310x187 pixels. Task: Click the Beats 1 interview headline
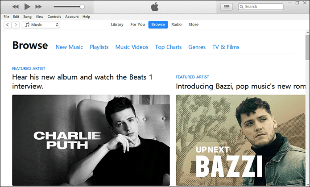[x=82, y=82]
